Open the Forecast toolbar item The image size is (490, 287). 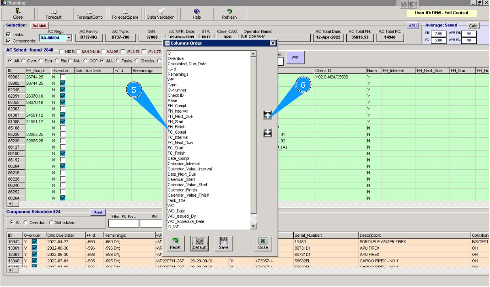pos(54,14)
